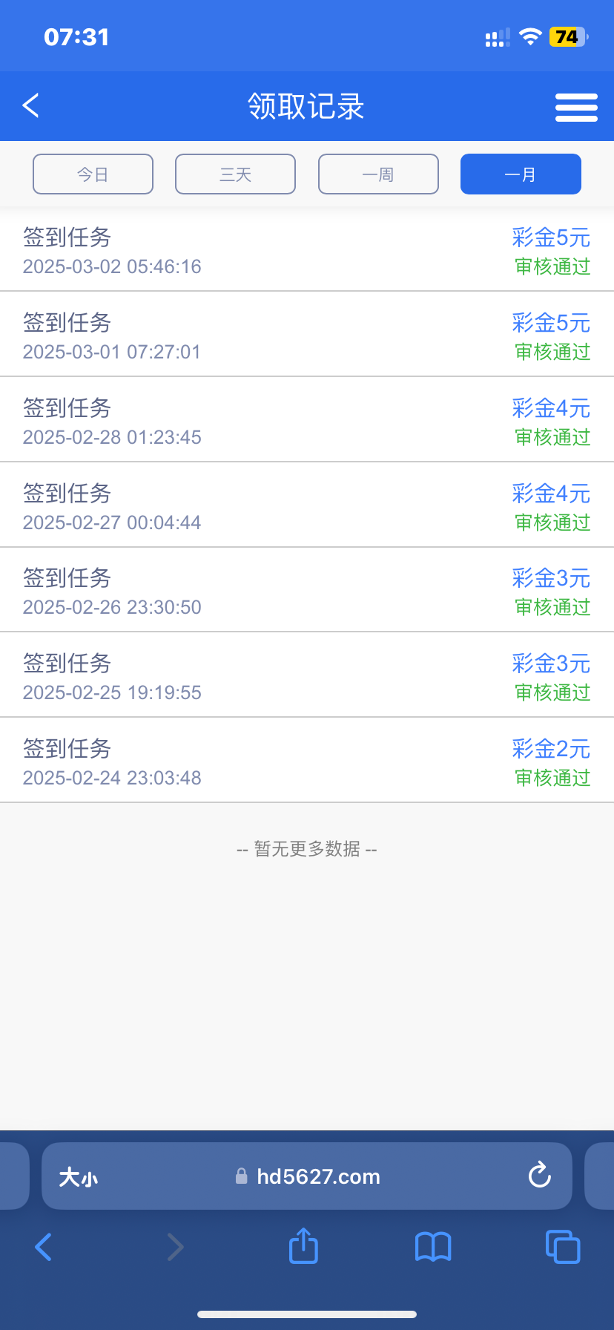The width and height of the screenshot is (614, 1330).
Task: Select the 一月 filter tab
Action: coord(521,174)
